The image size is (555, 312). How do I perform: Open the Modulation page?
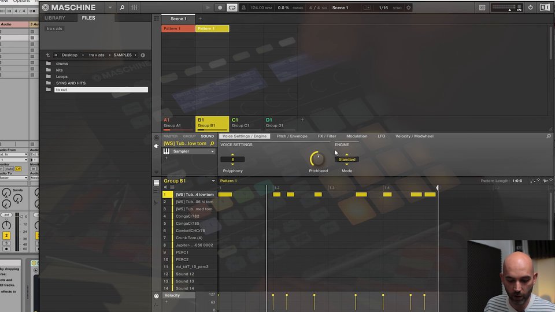click(x=357, y=136)
